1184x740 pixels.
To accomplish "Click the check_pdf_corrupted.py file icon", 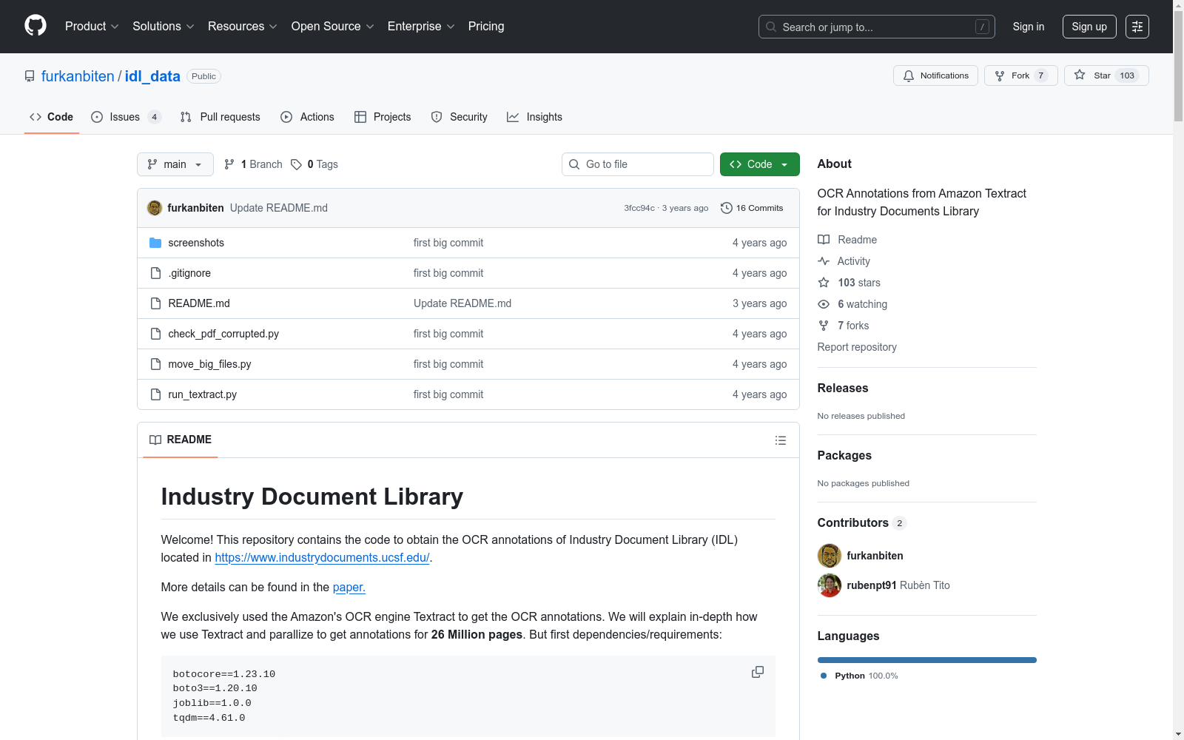I will tap(155, 334).
